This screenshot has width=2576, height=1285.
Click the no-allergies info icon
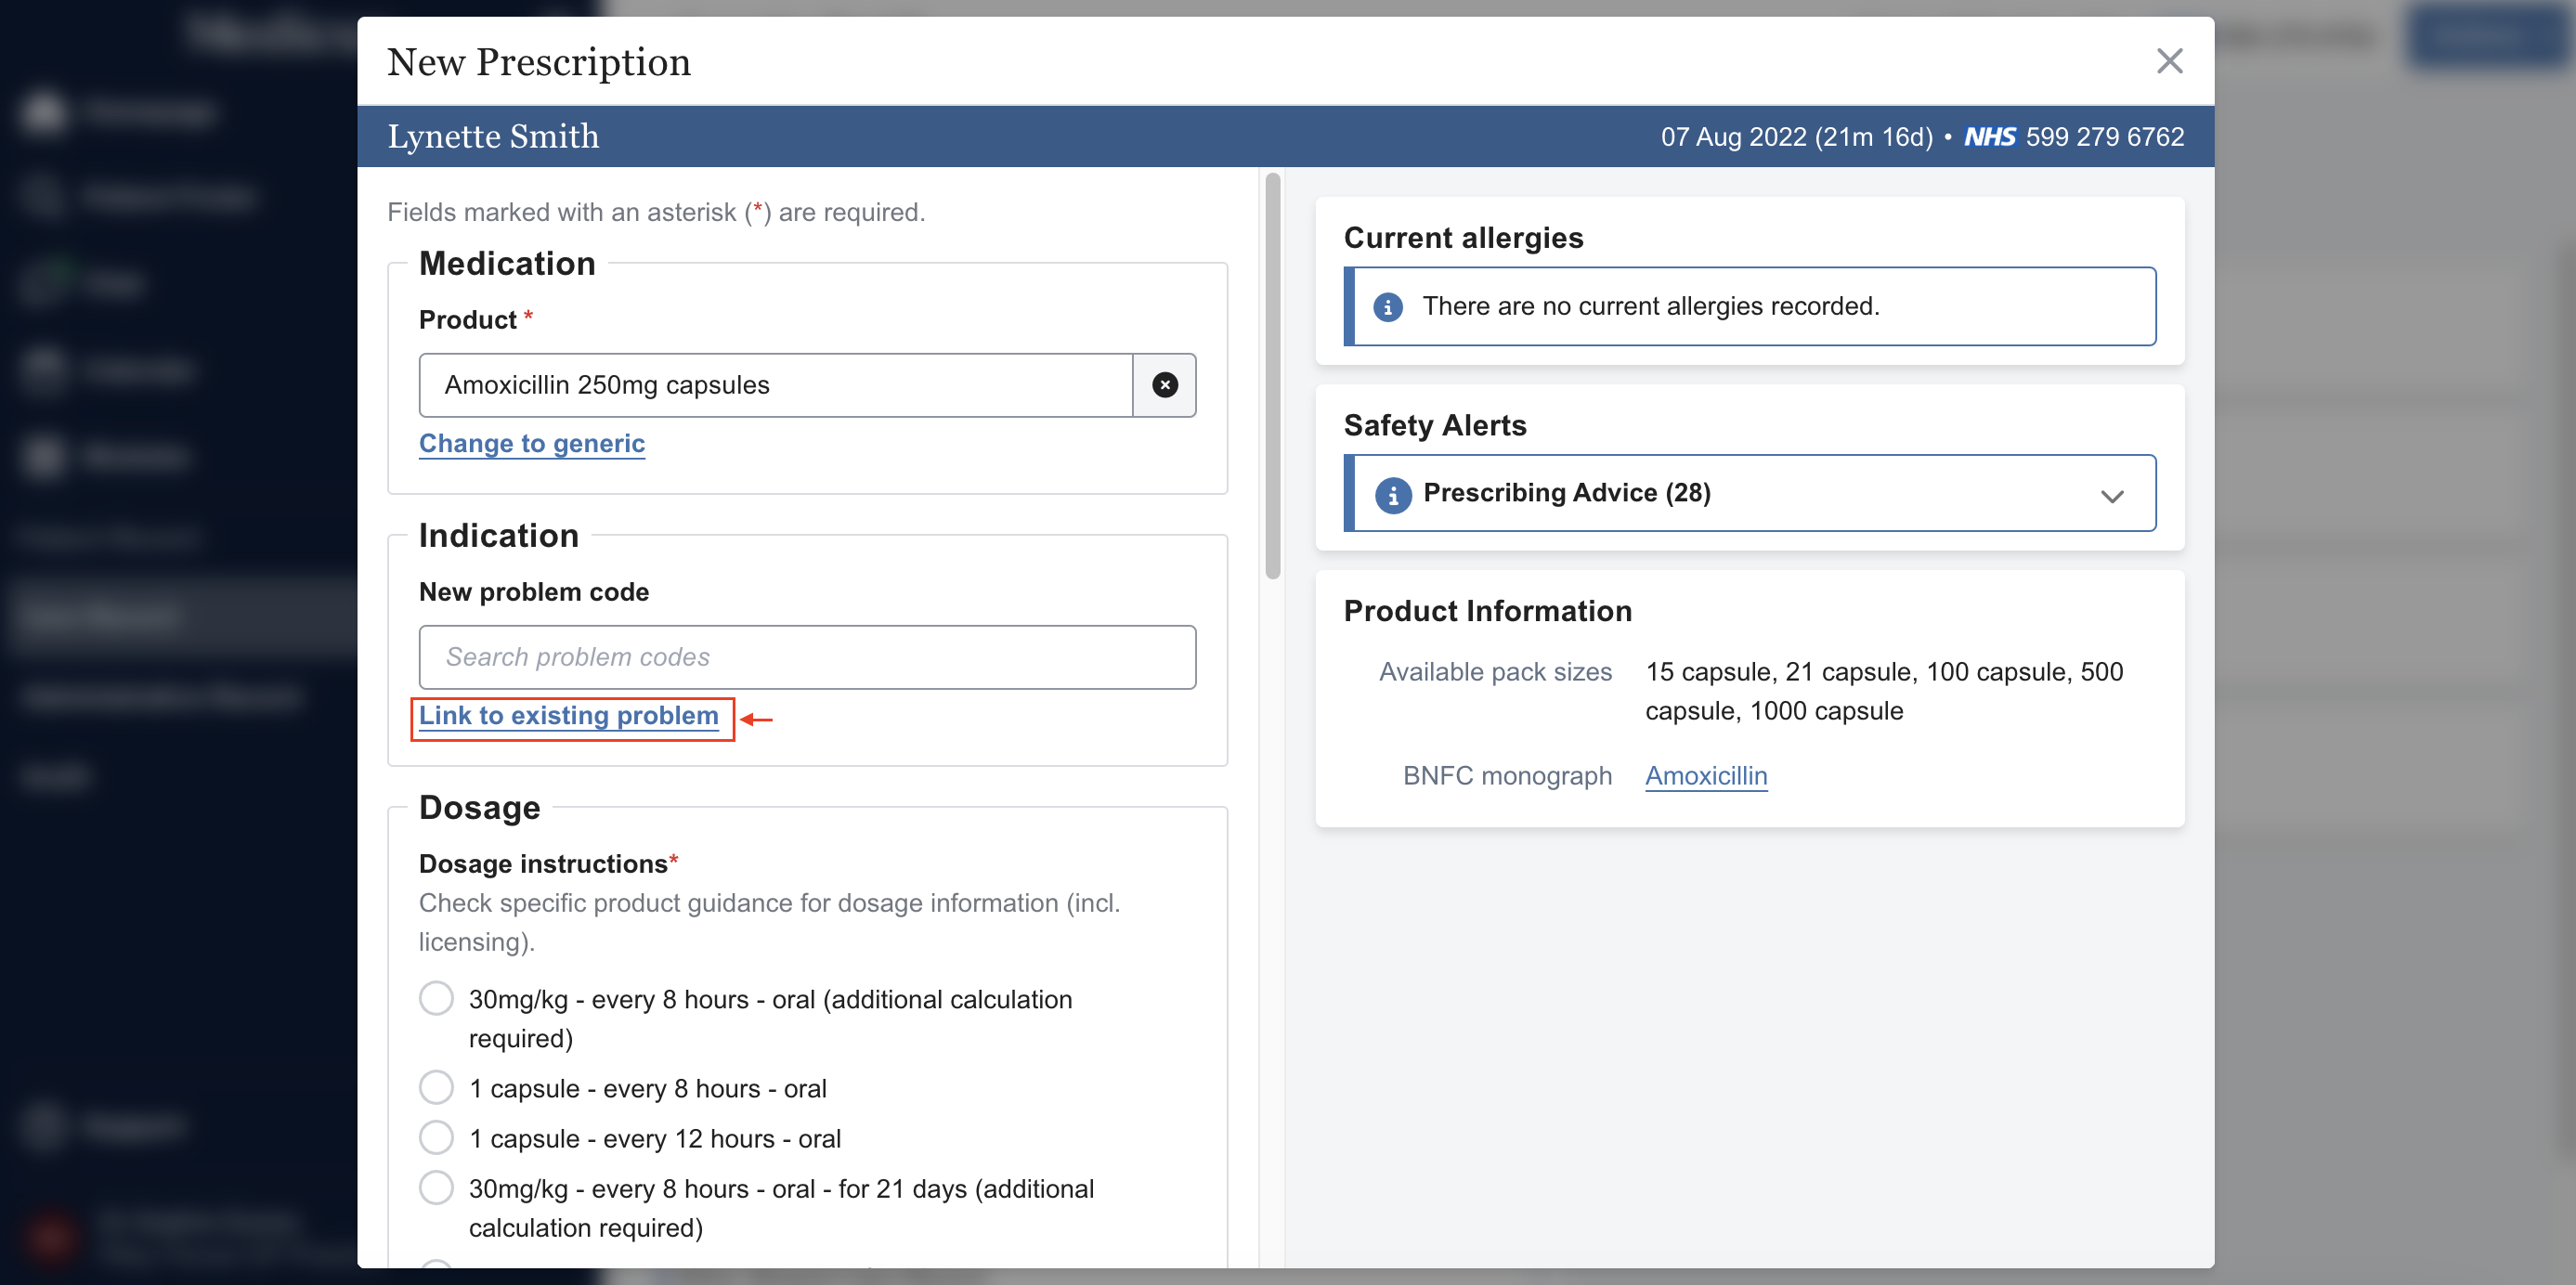1387,307
